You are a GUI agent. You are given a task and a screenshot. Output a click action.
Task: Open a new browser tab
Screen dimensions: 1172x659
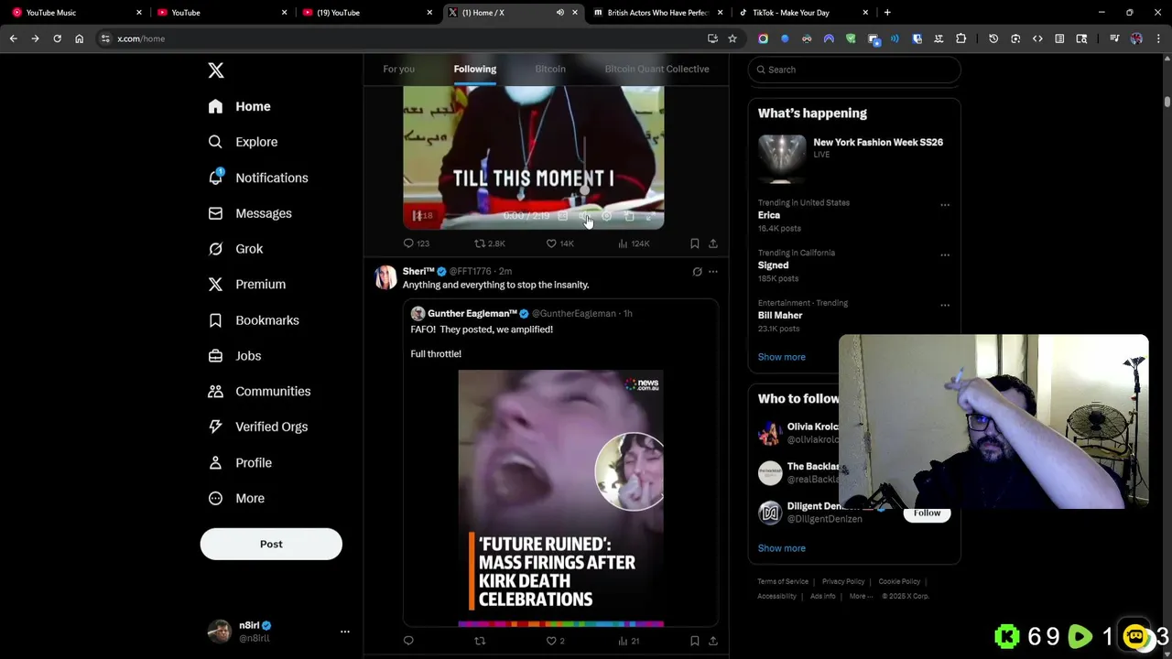(x=887, y=13)
